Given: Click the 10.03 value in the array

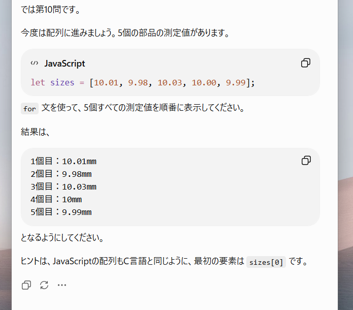Looking at the screenshot, I should click(170, 82).
